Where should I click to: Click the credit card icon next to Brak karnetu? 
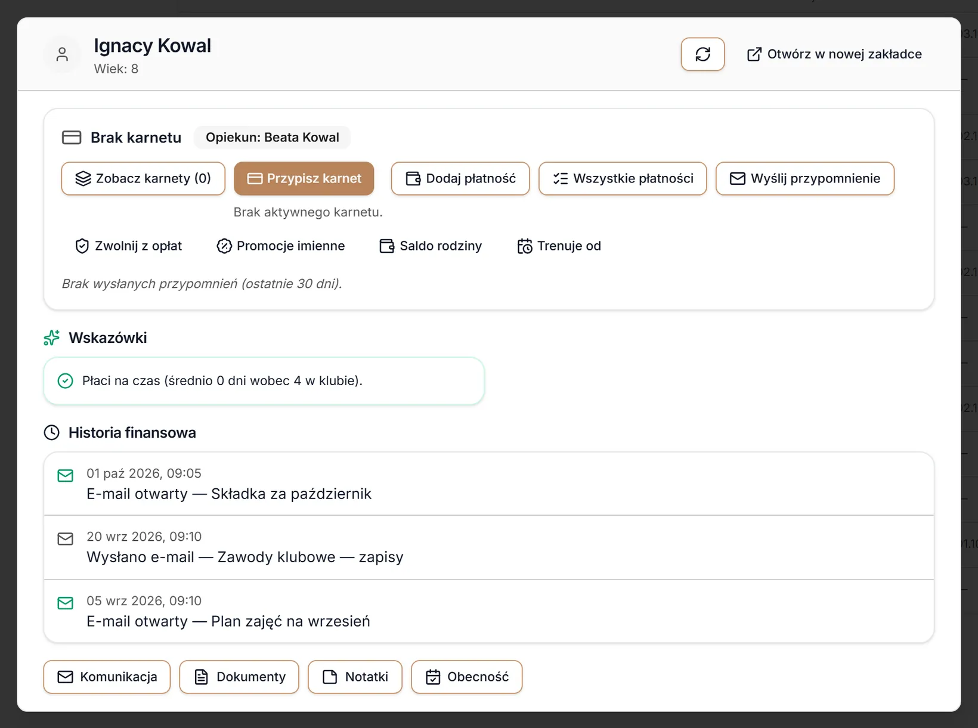pyautogui.click(x=72, y=138)
